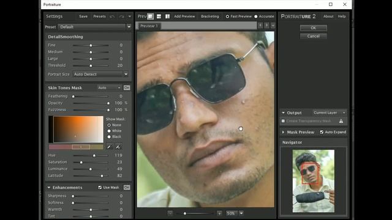
Task: Click the 50% zoom value field
Action: coord(231,213)
